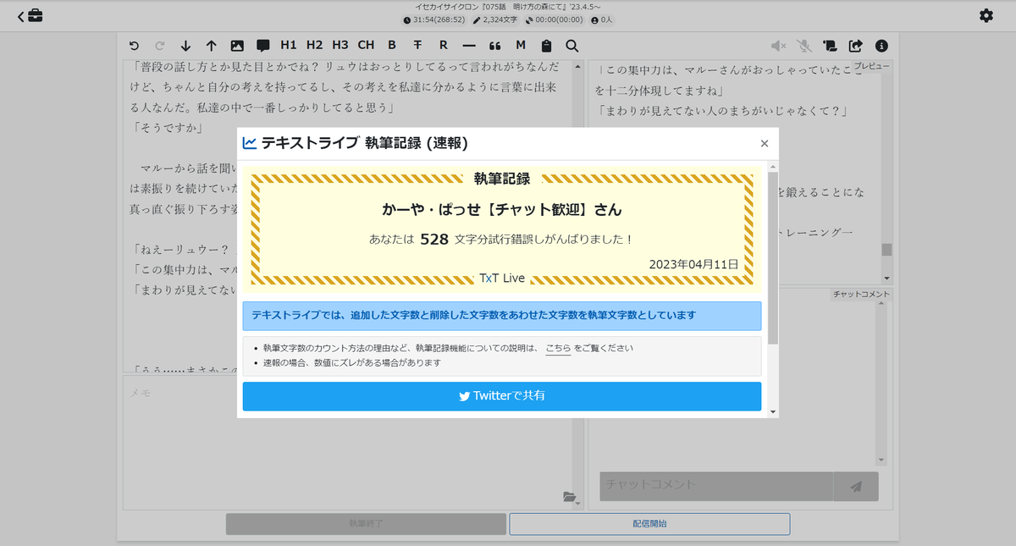Image resolution: width=1016 pixels, height=546 pixels.
Task: Click the テキストライブ 執筆記録 (速報) dialog title
Action: point(364,143)
